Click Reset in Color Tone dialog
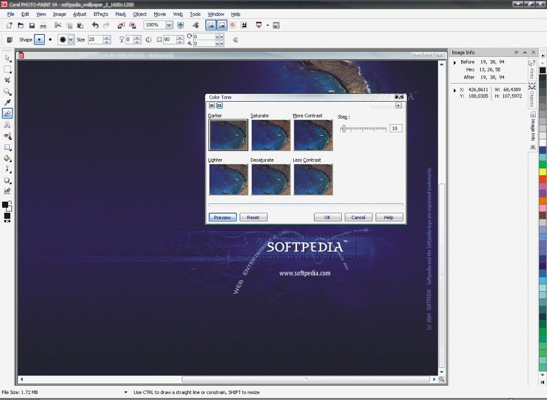 [x=253, y=217]
